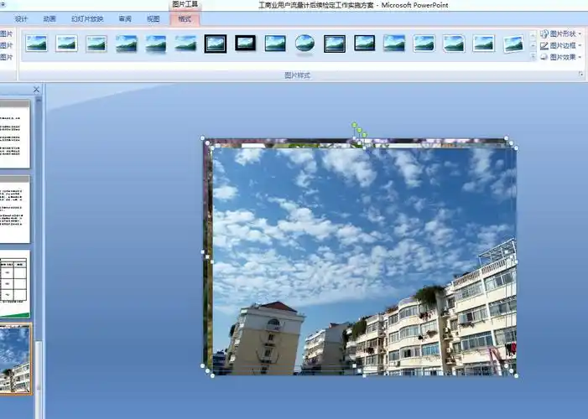Select the highlighted thick black frame style

click(x=216, y=44)
